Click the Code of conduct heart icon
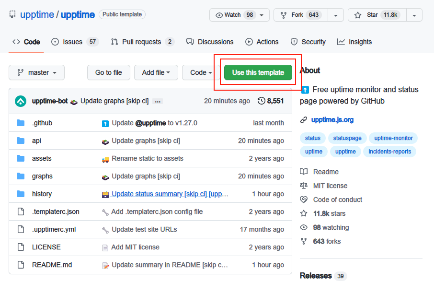Viewport: 434px width, 282px height. (304, 200)
